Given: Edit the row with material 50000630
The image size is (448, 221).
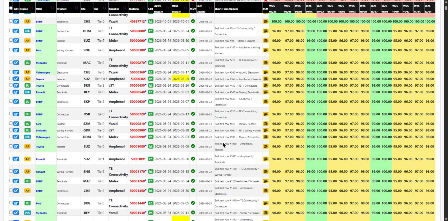Looking at the screenshot, I should [16, 102].
